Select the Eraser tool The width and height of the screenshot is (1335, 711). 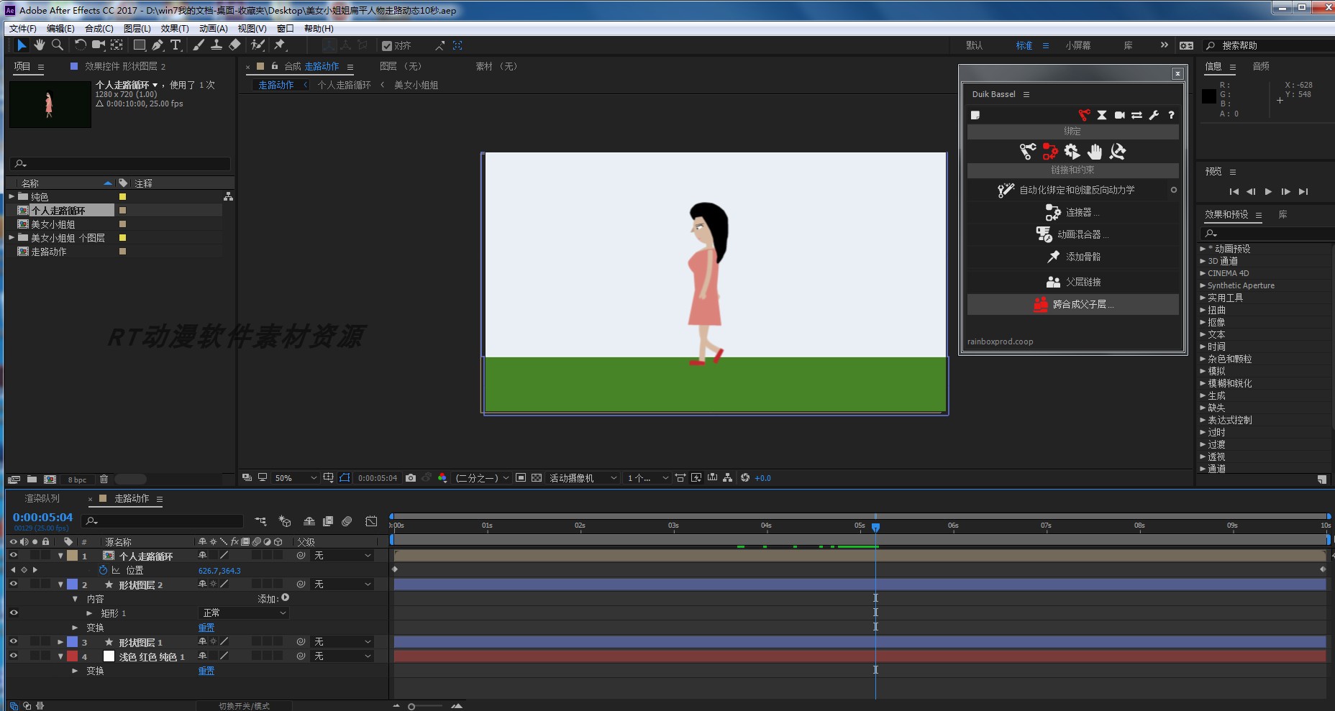[x=234, y=45]
